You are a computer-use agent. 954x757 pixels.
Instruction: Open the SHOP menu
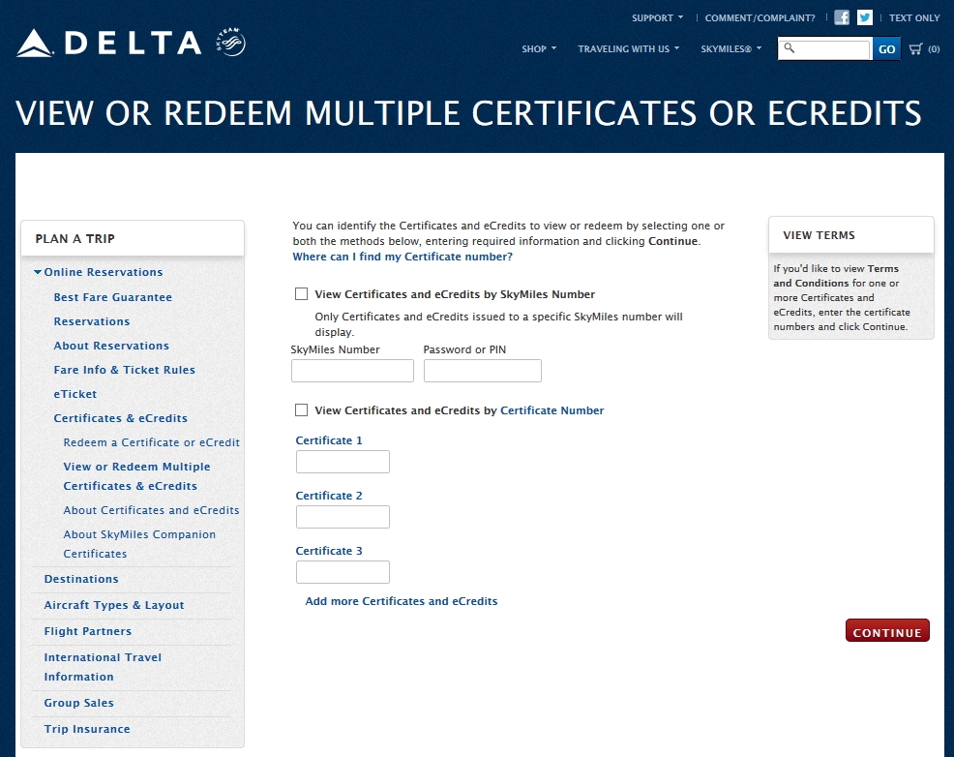coord(538,48)
